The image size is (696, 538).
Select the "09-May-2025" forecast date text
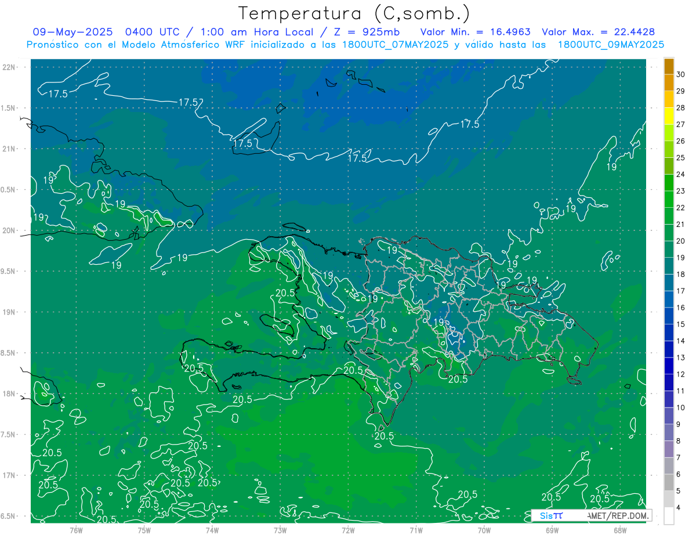72,32
